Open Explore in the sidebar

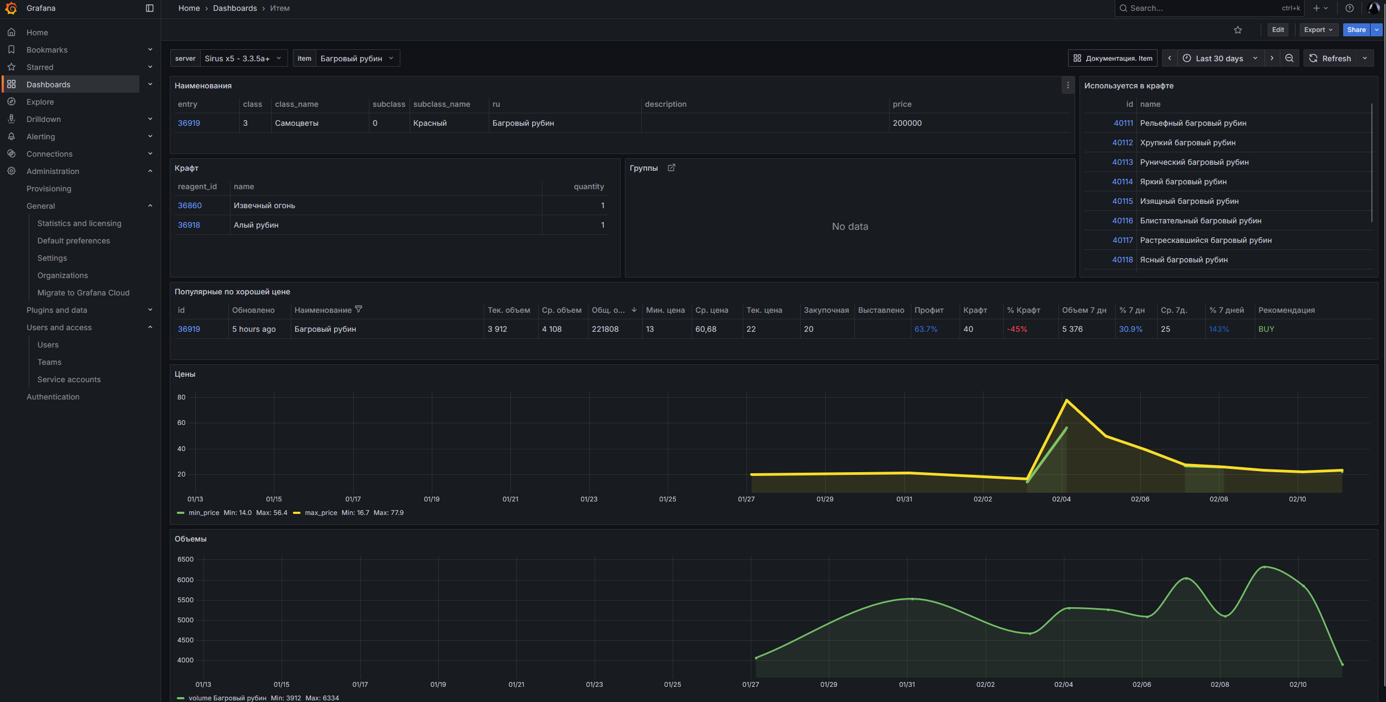(40, 102)
